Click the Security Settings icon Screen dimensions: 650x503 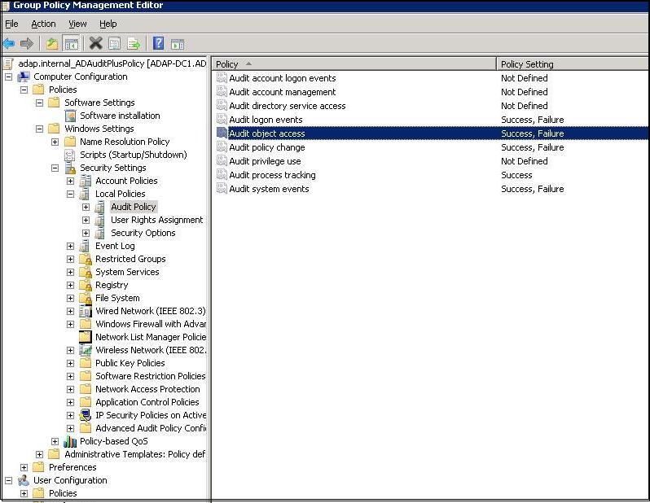[x=71, y=168]
